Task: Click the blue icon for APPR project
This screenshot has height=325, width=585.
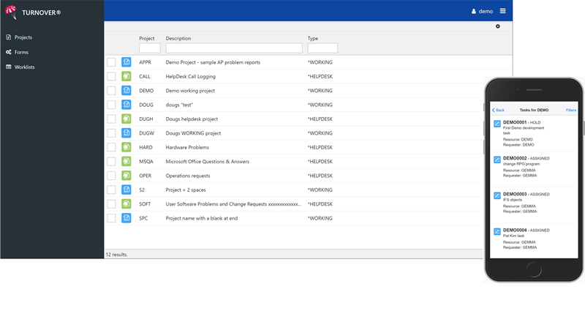Action: pos(126,62)
